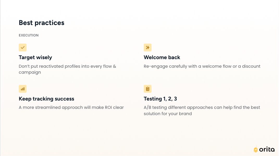The width and height of the screenshot is (279, 156).
Task: Click the clipboard icon above Testing 1, 2, 3
Action: pyautogui.click(x=147, y=89)
